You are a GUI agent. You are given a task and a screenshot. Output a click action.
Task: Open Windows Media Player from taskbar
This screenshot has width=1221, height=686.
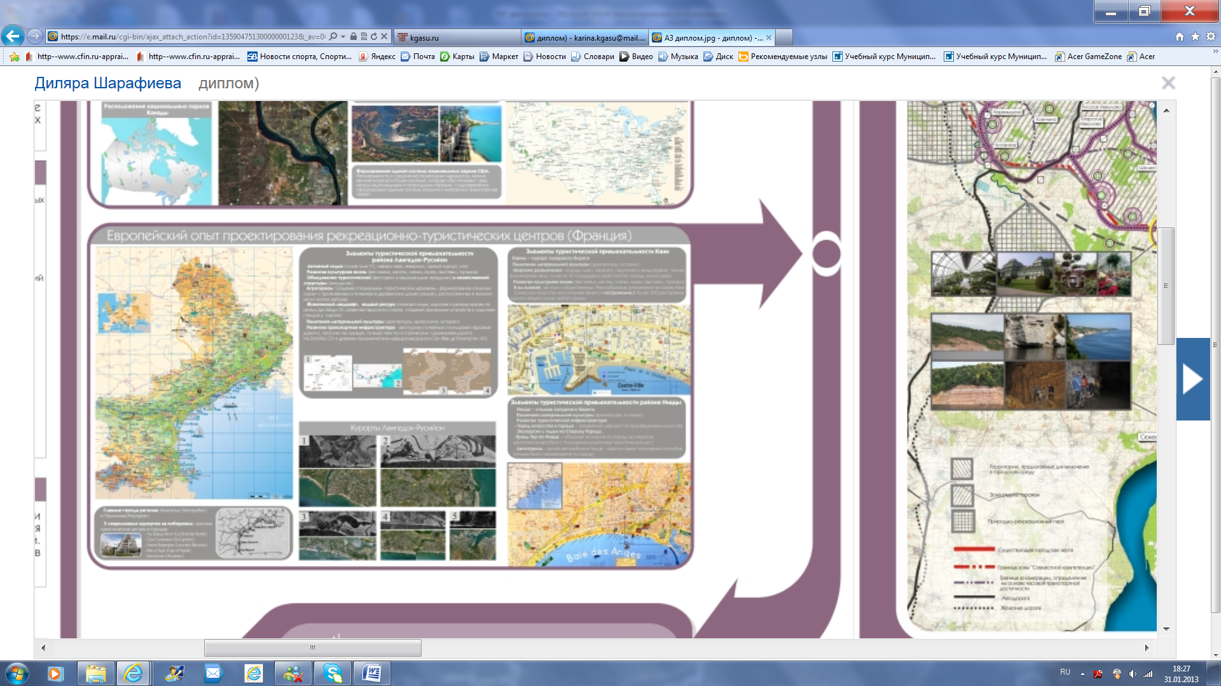55,673
